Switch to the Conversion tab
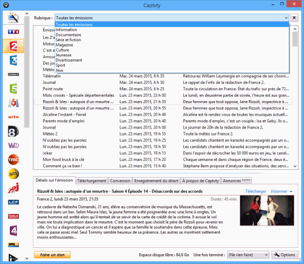The height and width of the screenshot is (264, 304). click(x=120, y=181)
